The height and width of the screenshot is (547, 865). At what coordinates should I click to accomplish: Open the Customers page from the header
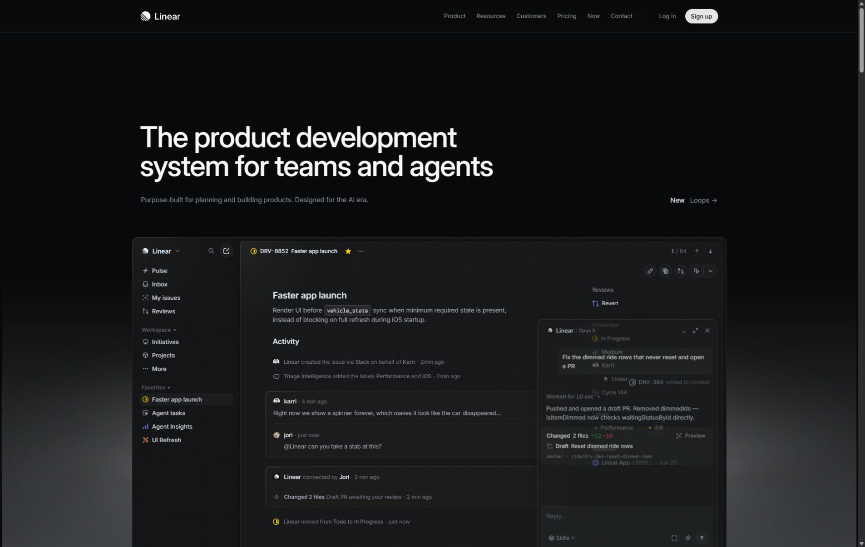click(x=531, y=16)
